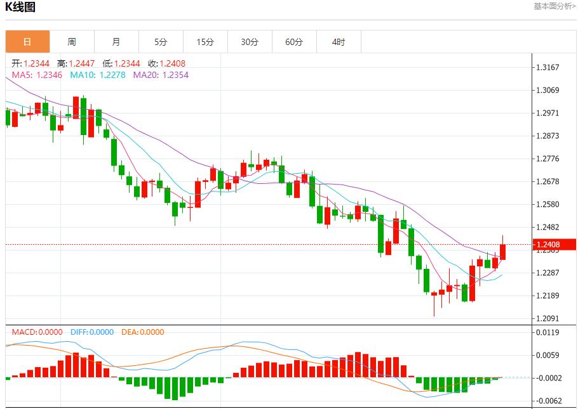Click the 1.3167 price axis label
This screenshot has height=409, width=578.
(x=547, y=67)
